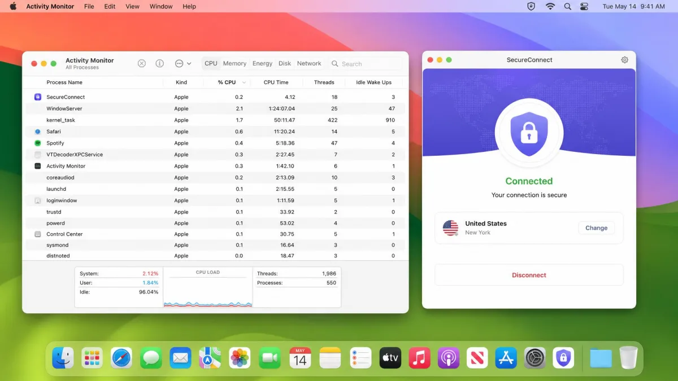This screenshot has height=381, width=678.
Task: Click the SecureConnect process icon in list
Action: click(x=38, y=97)
